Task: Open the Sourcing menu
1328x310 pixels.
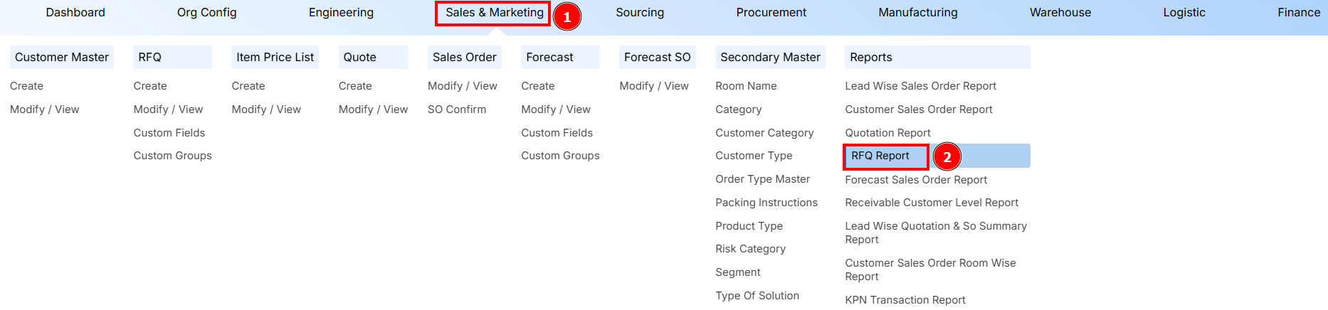Action: pos(640,13)
